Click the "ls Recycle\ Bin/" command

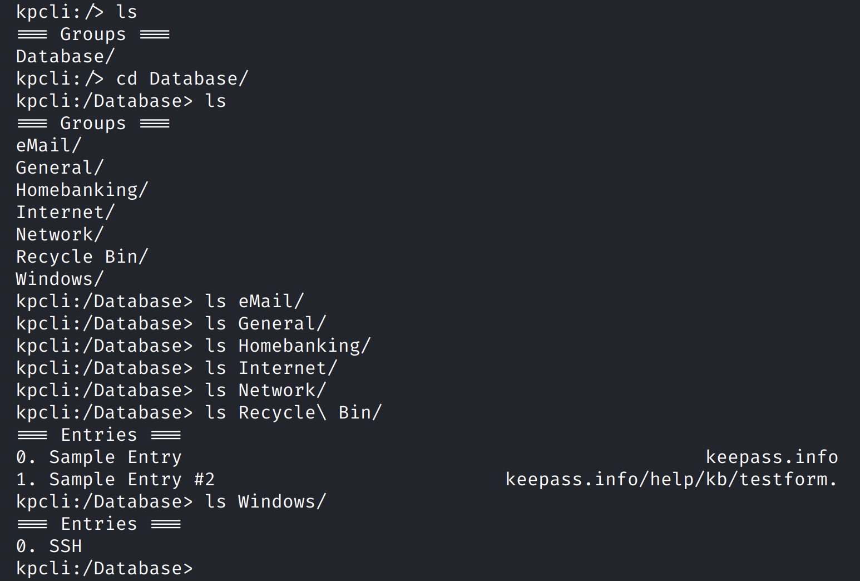(293, 412)
